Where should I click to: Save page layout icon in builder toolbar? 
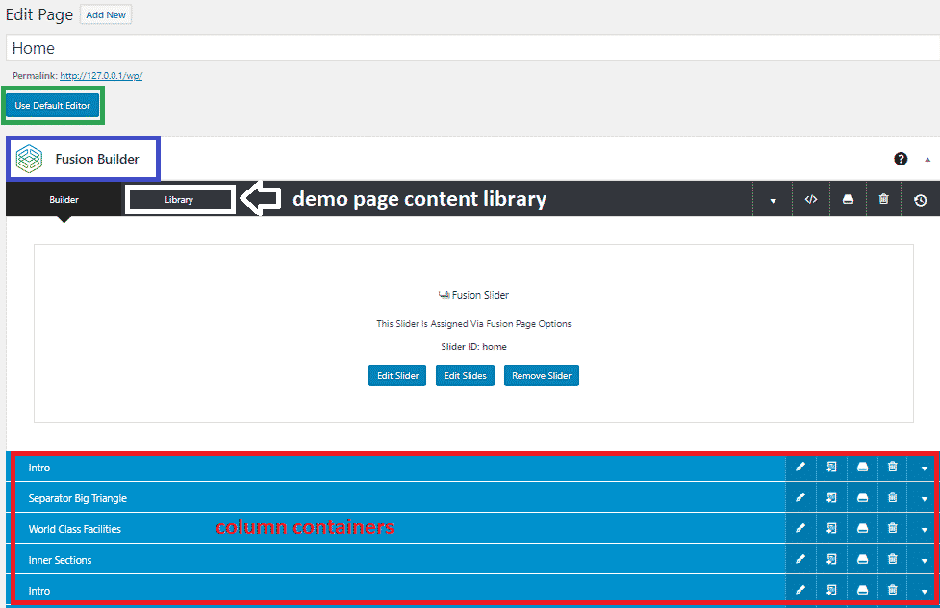coord(848,200)
